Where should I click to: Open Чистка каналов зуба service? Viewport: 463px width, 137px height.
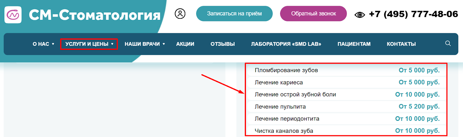click(284, 131)
